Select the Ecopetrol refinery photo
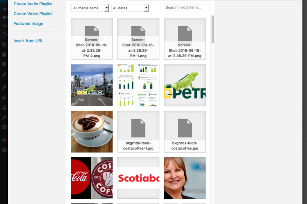The image size is (307, 204). click(x=92, y=85)
